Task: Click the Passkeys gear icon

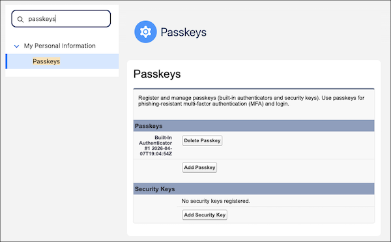Action: (145, 32)
